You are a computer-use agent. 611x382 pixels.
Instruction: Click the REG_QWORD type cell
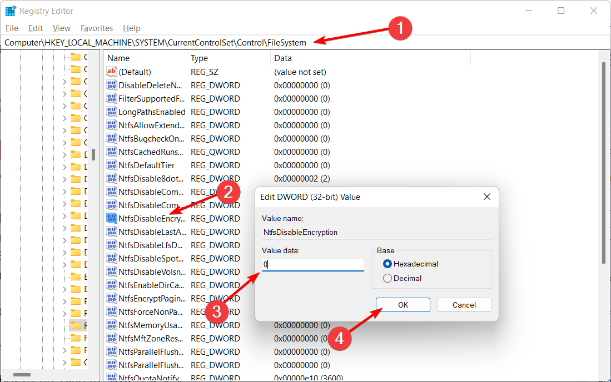click(215, 152)
